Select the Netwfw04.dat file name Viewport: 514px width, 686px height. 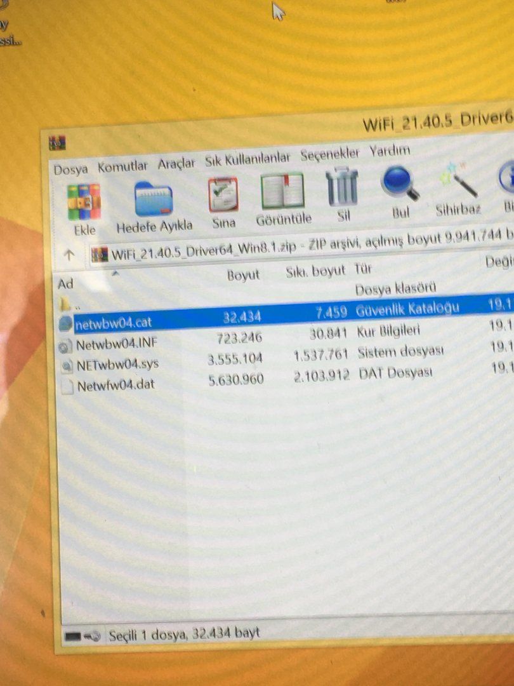pos(116,386)
